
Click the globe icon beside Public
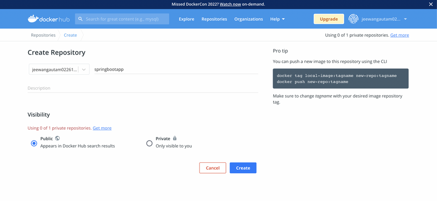58,139
